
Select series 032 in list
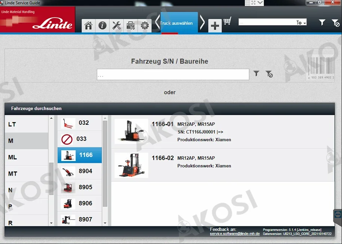[80, 123]
